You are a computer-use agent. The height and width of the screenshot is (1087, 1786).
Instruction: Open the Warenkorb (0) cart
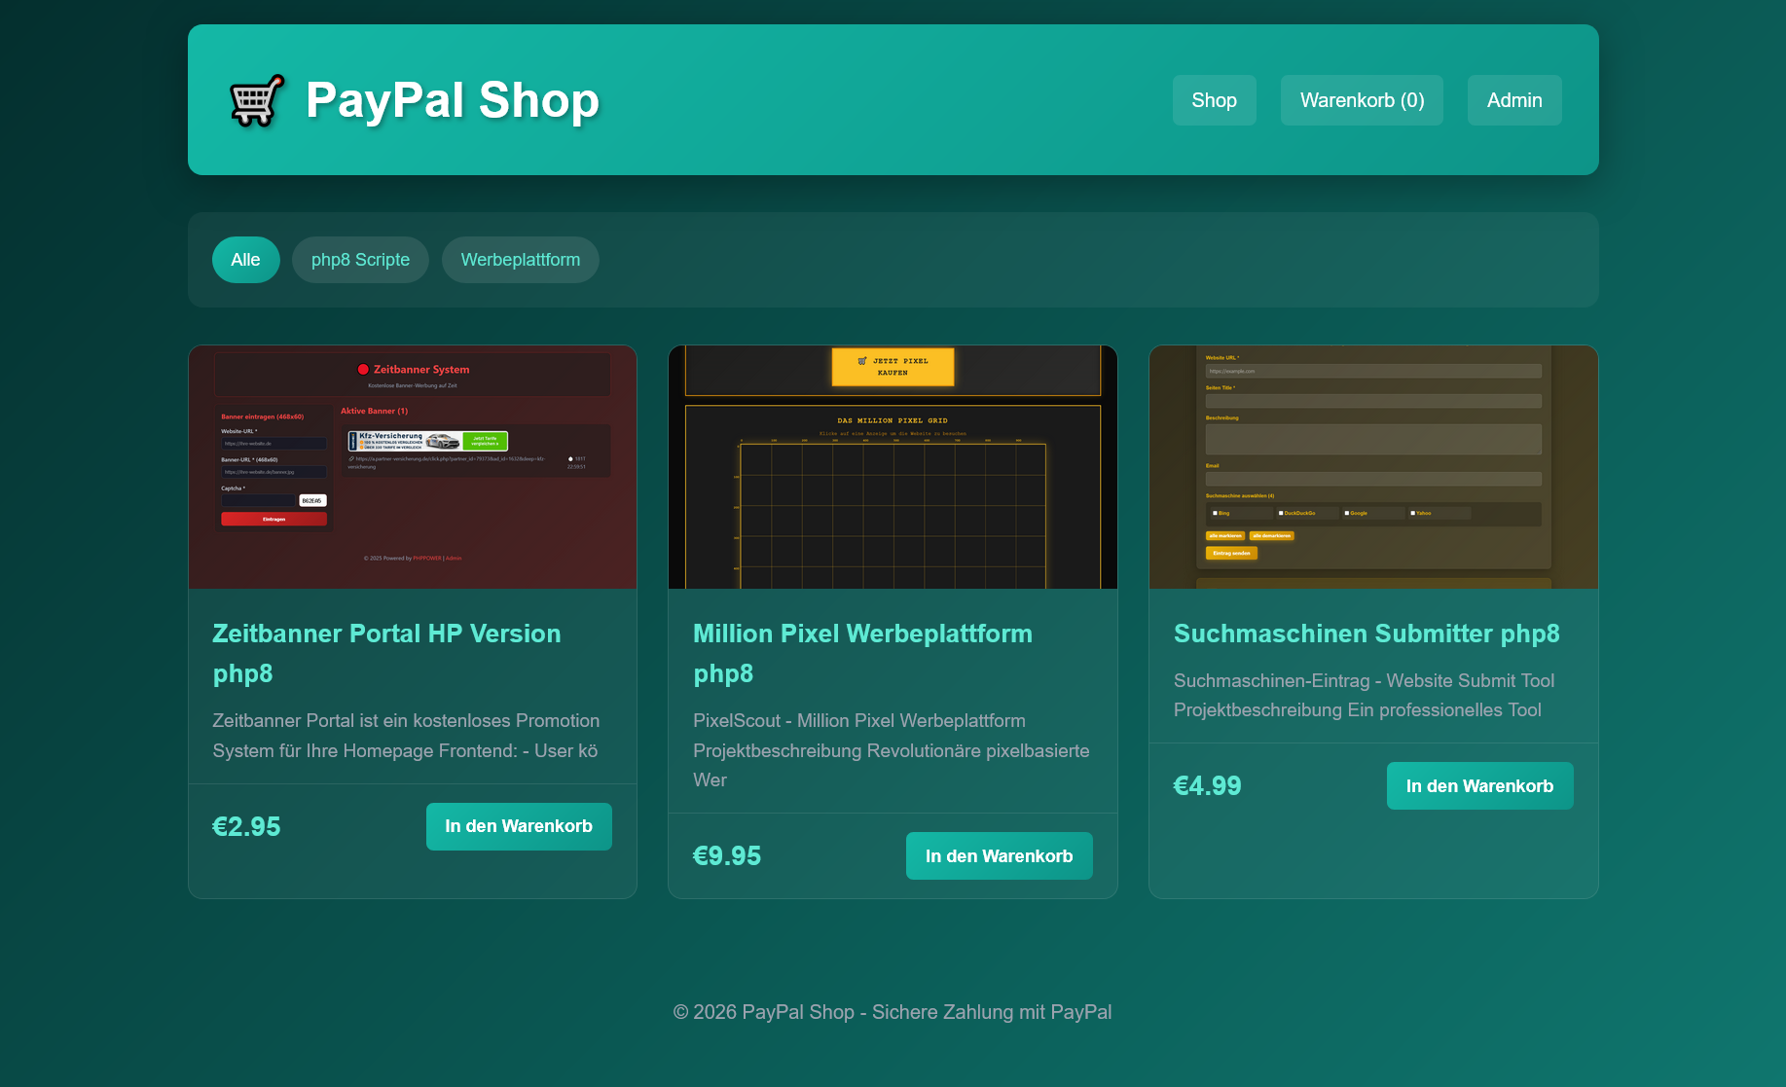[x=1362, y=99]
